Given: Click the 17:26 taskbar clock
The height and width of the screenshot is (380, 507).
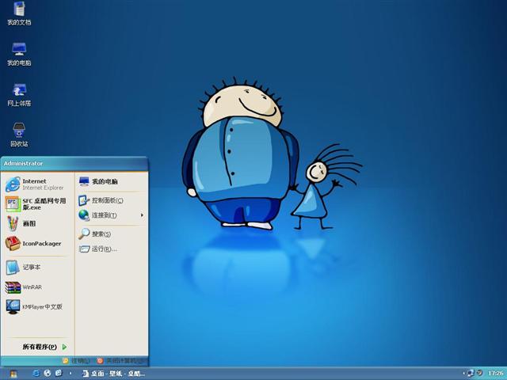Looking at the screenshot, I should click(x=495, y=374).
